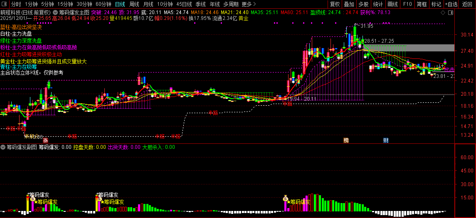Switch to the 日线 period tab
The height and width of the screenshot is (218, 476).
[x=120, y=4]
